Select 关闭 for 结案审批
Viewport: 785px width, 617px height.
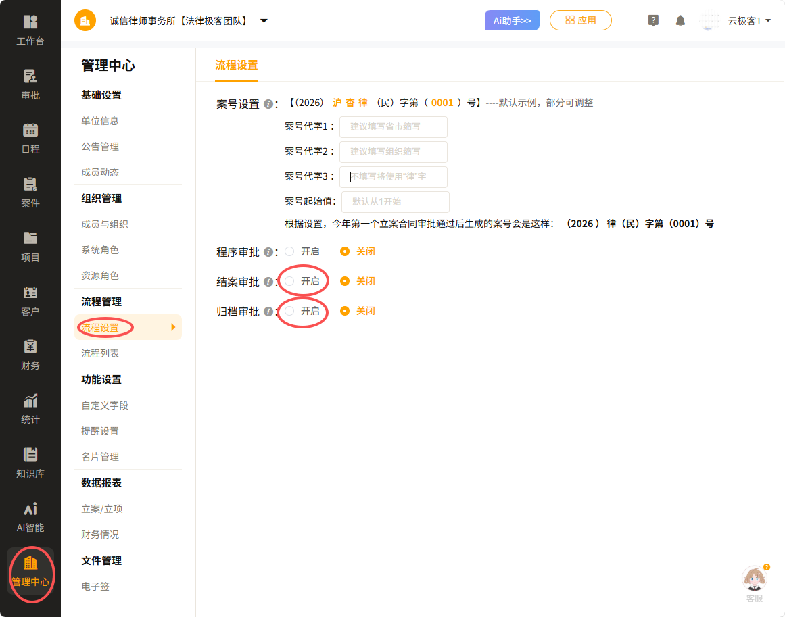click(x=344, y=281)
